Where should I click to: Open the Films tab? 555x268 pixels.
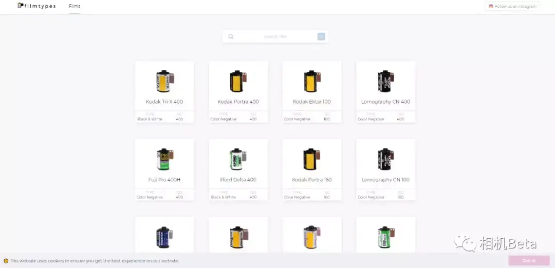(75, 6)
